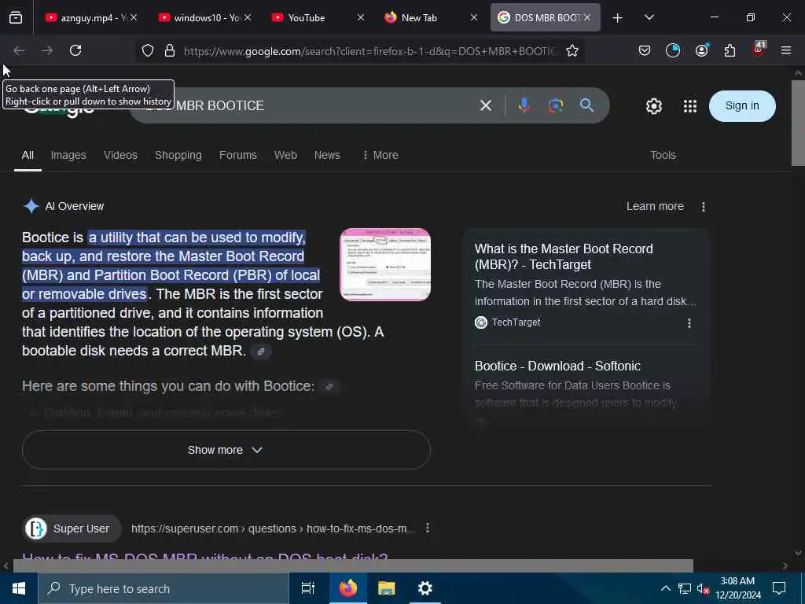Expand the More search filters
This screenshot has width=805, height=604.
pyautogui.click(x=380, y=155)
